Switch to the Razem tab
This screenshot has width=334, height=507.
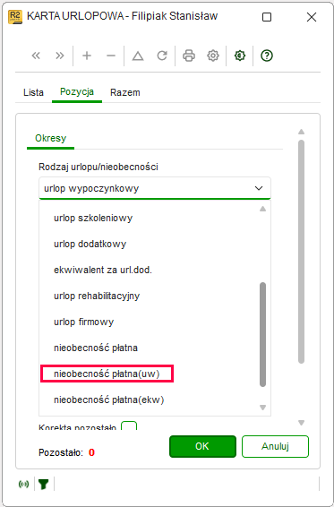[x=125, y=92]
